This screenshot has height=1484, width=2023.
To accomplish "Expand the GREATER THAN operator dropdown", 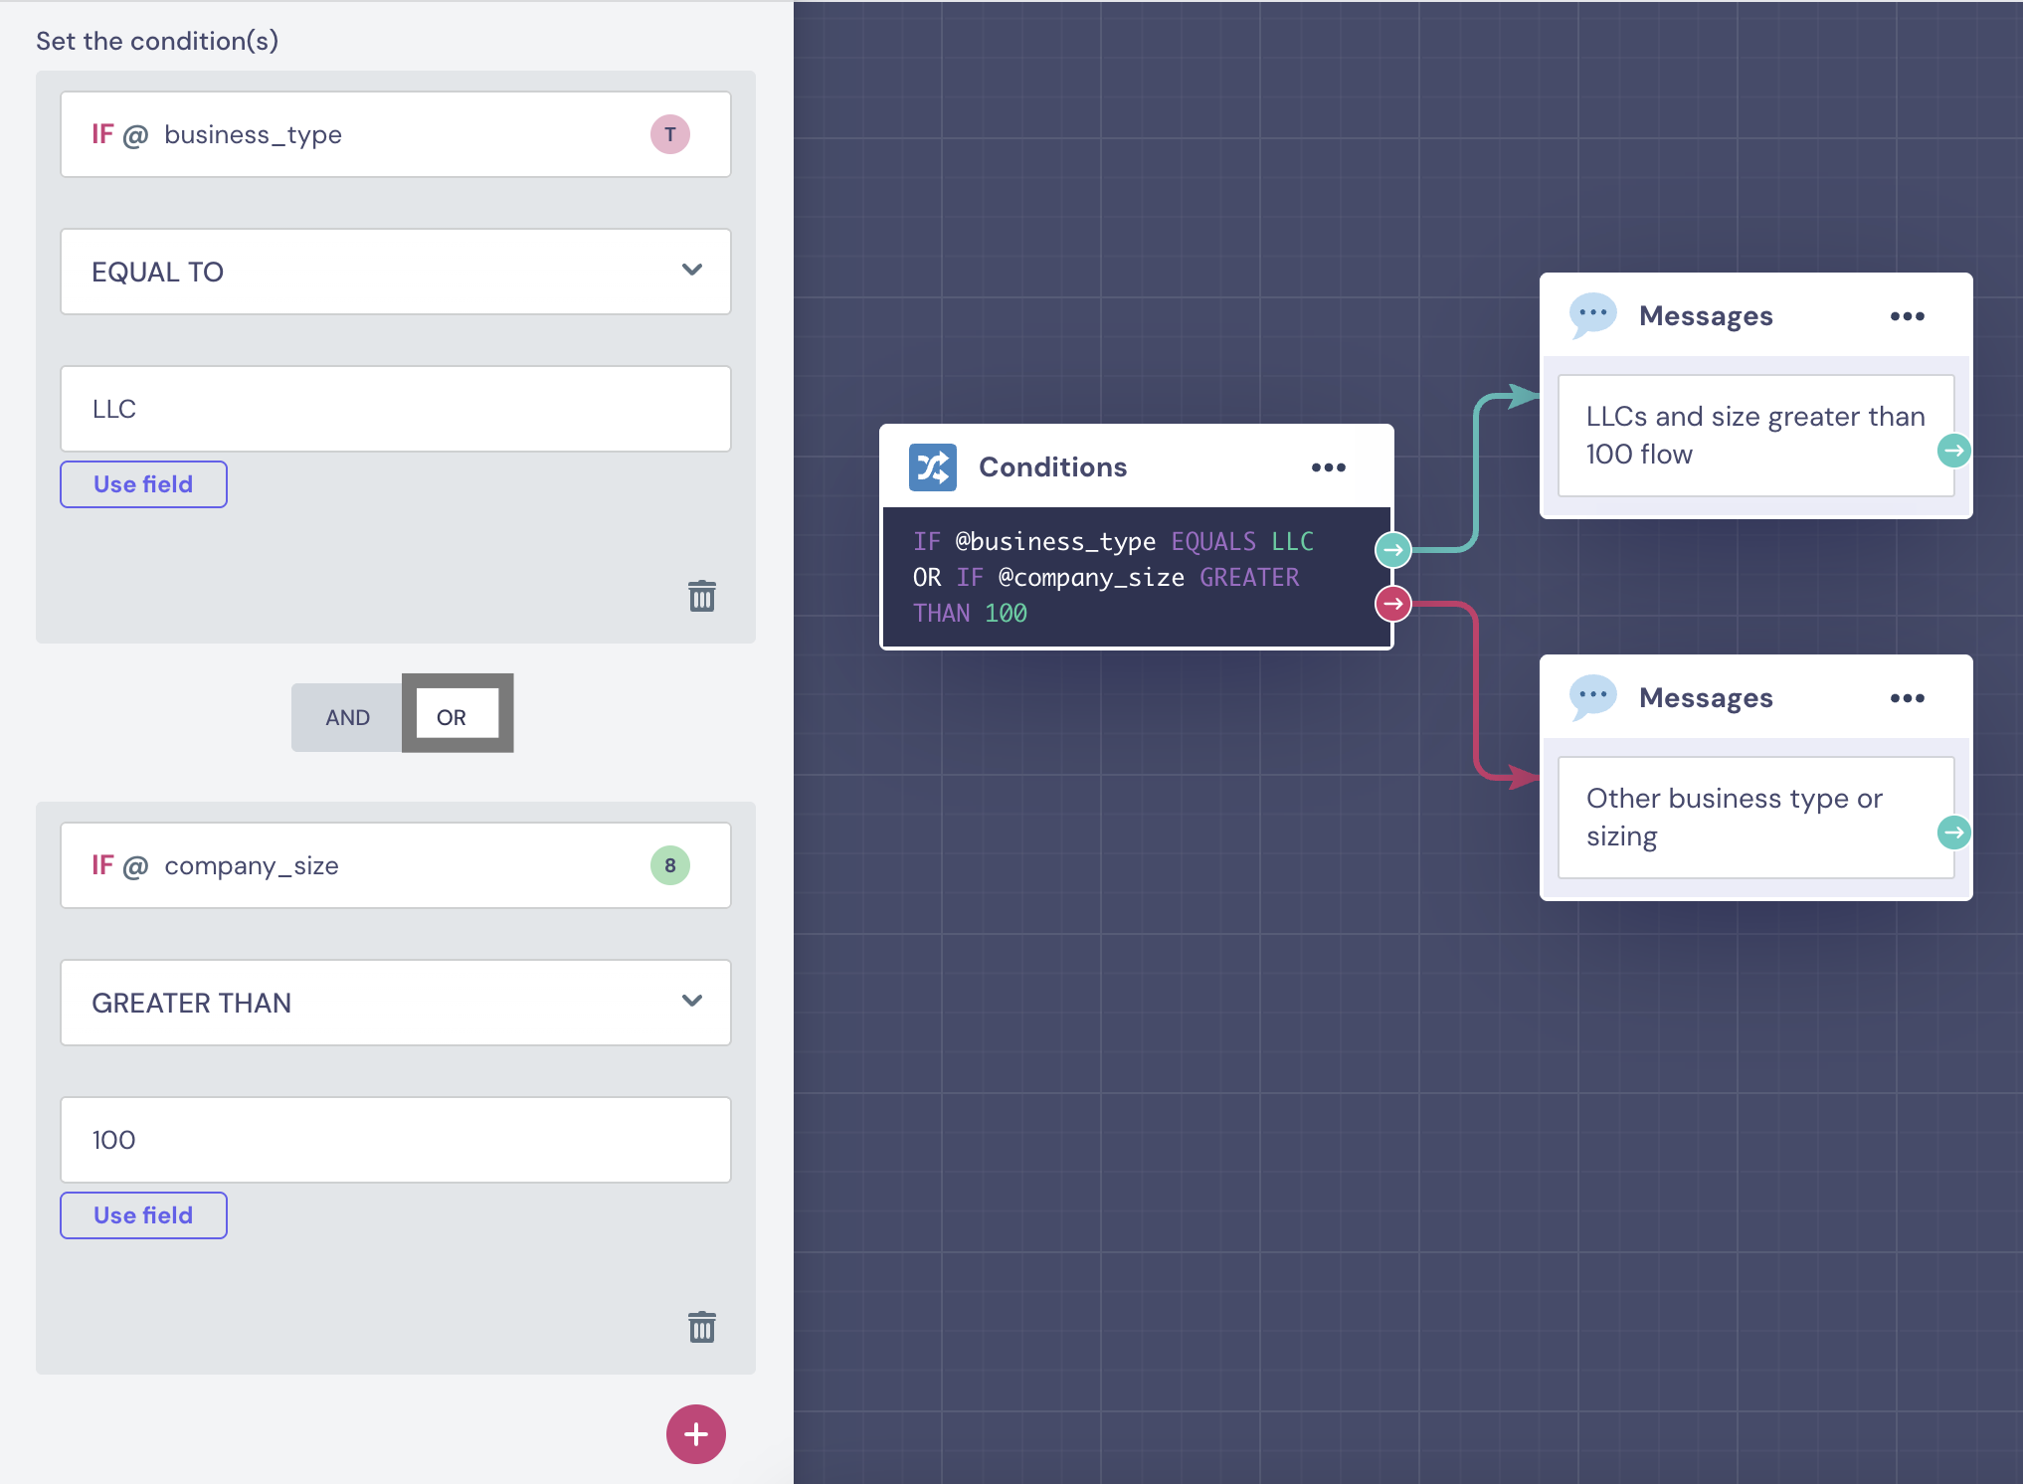I will (395, 1003).
